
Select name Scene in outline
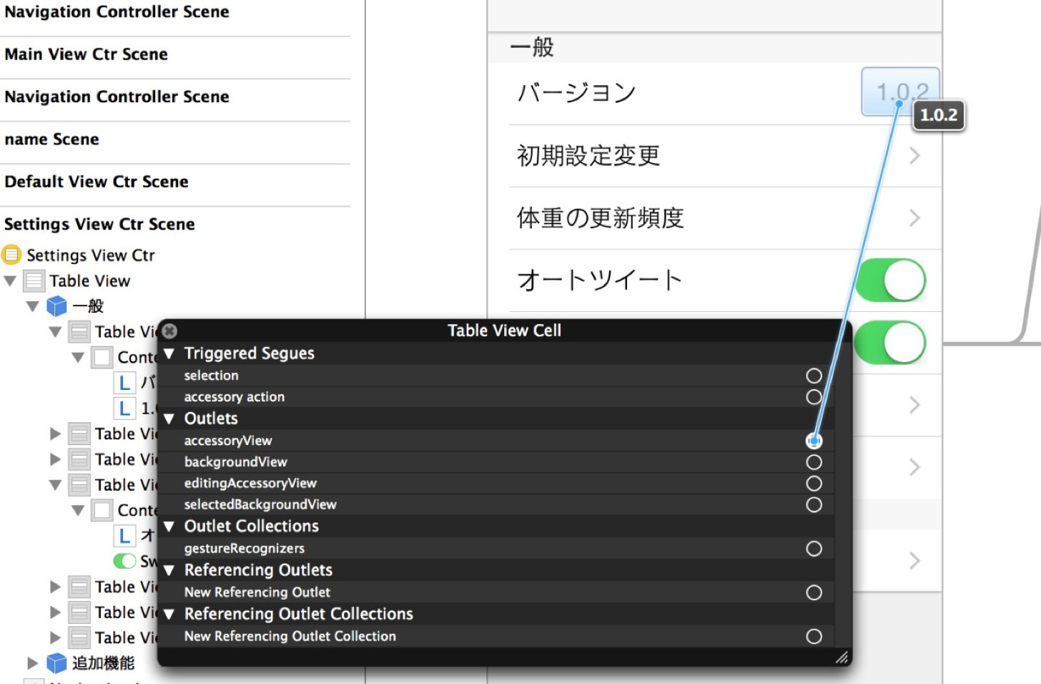click(x=51, y=140)
